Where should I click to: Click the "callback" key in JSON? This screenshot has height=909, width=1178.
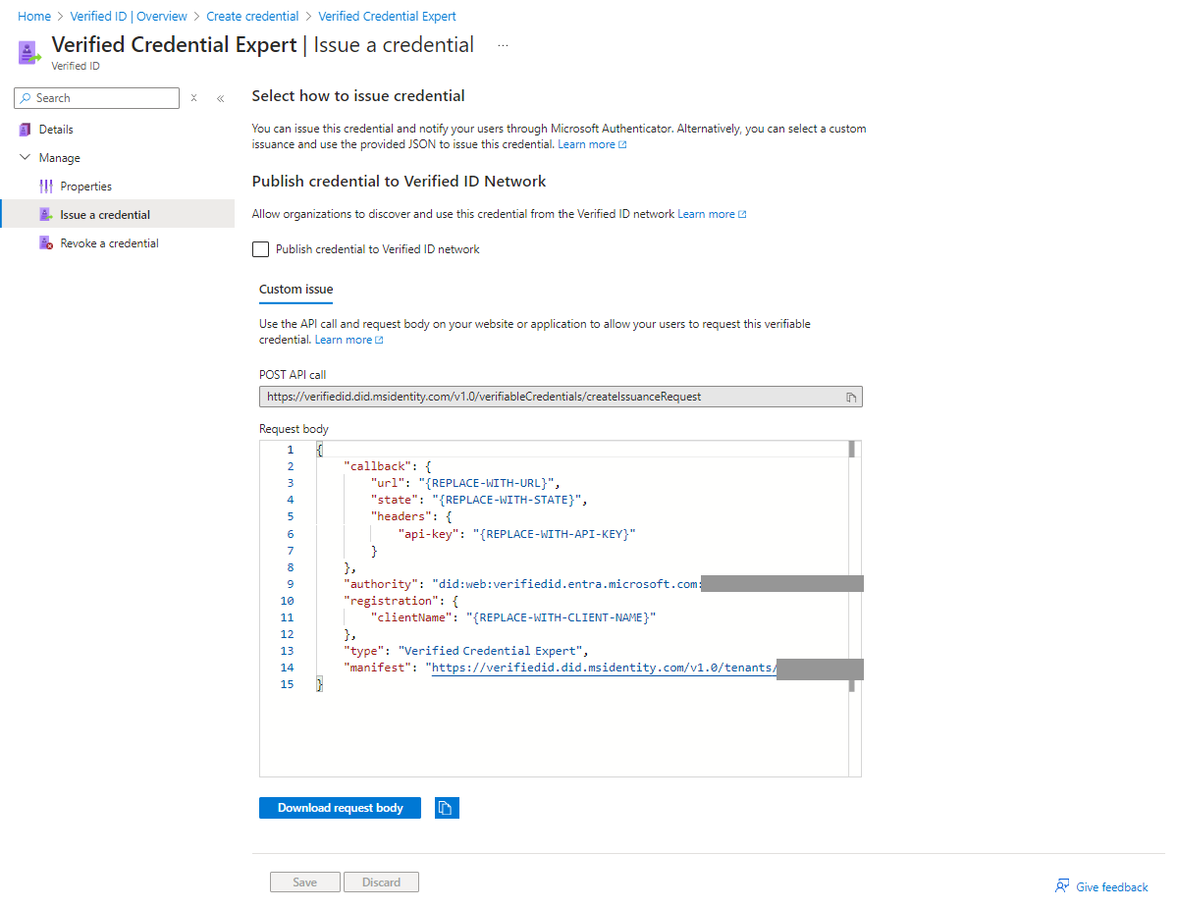[x=377, y=466]
